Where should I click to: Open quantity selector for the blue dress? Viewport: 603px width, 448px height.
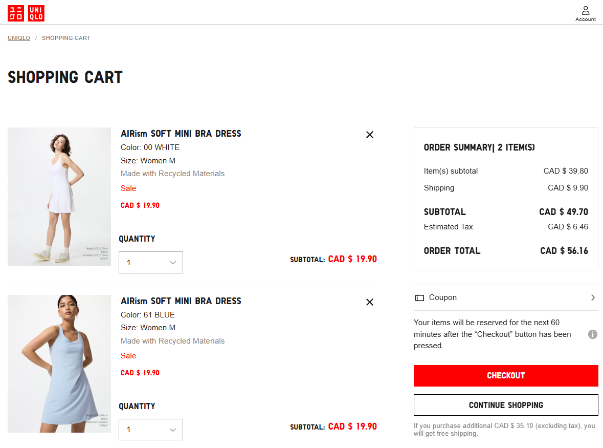150,430
